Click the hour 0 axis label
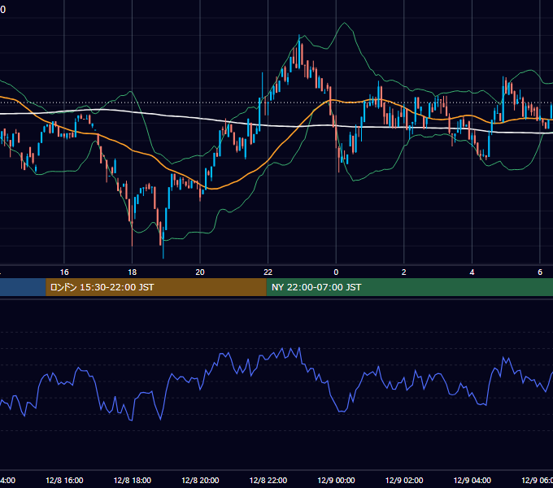553x488 pixels. pyautogui.click(x=336, y=272)
